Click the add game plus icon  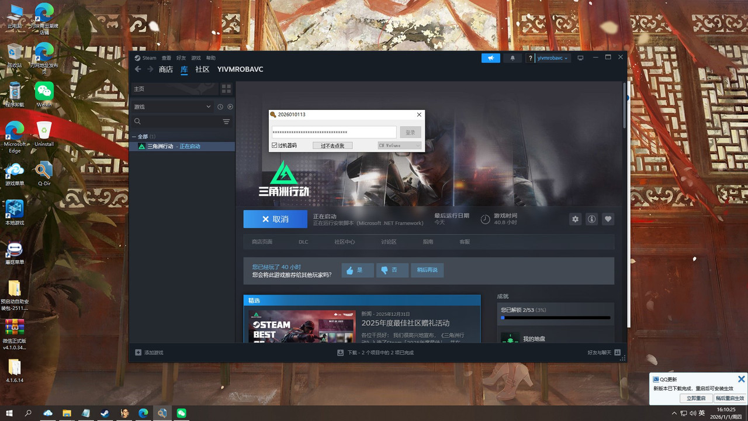(x=138, y=353)
